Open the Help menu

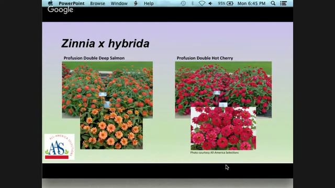coord(149,4)
